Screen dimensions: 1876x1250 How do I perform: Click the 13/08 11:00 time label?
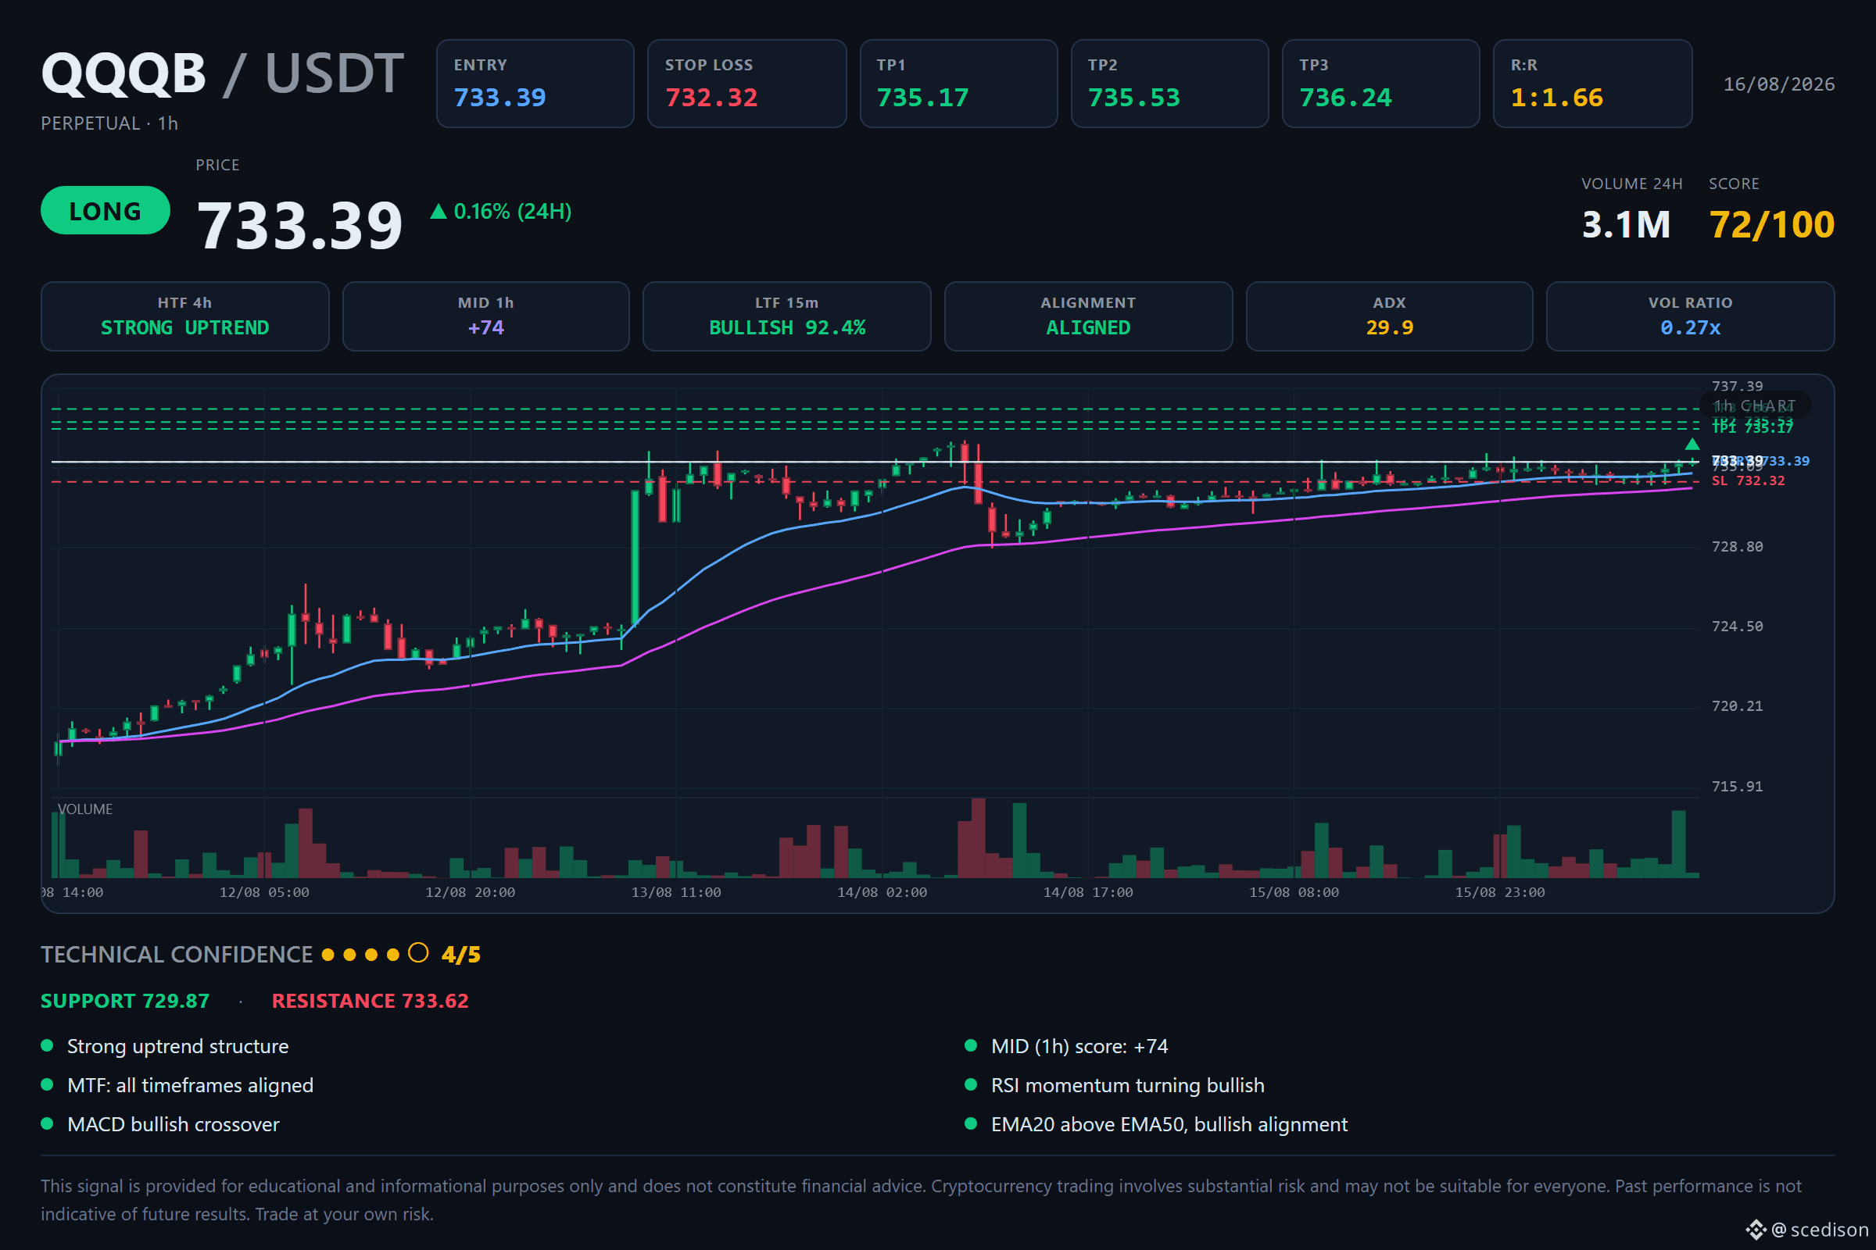pos(676,893)
